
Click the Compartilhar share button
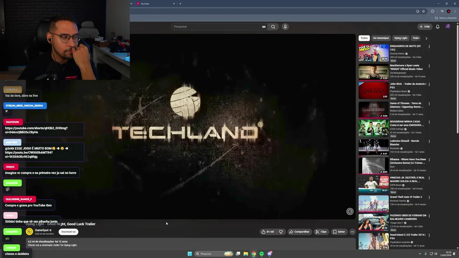[x=299, y=232]
